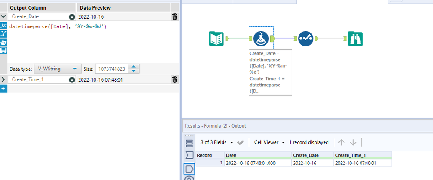Select the Input Data book tool on canvas

[x=216, y=39]
